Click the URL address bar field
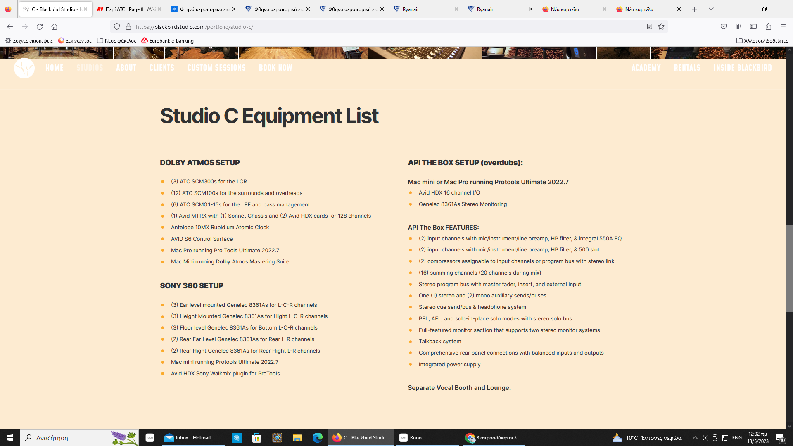 pyautogui.click(x=372, y=27)
